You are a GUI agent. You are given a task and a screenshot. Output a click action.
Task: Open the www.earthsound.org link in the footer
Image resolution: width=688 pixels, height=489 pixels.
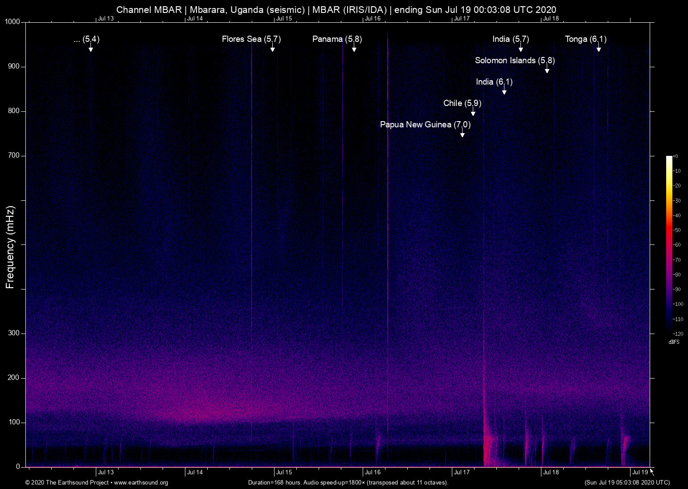click(x=141, y=483)
